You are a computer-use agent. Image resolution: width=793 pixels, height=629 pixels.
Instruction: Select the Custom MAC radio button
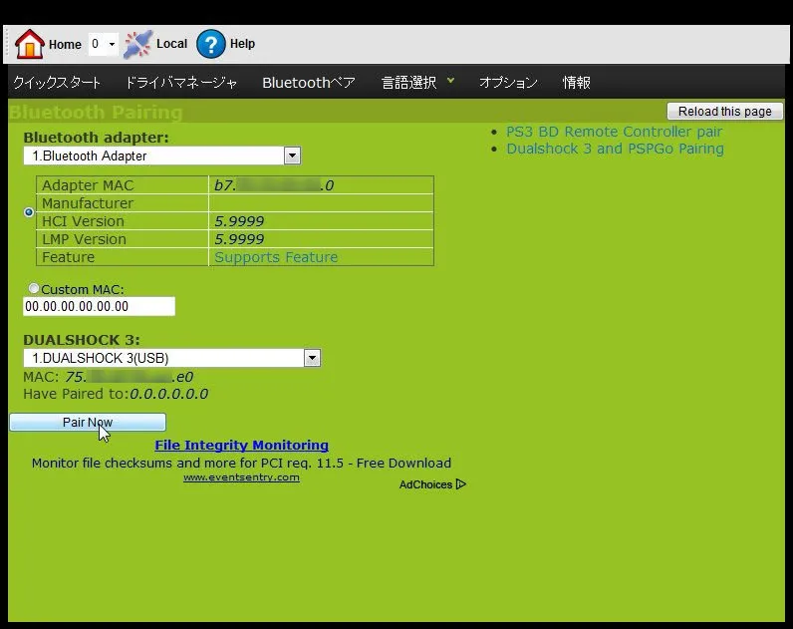(34, 288)
